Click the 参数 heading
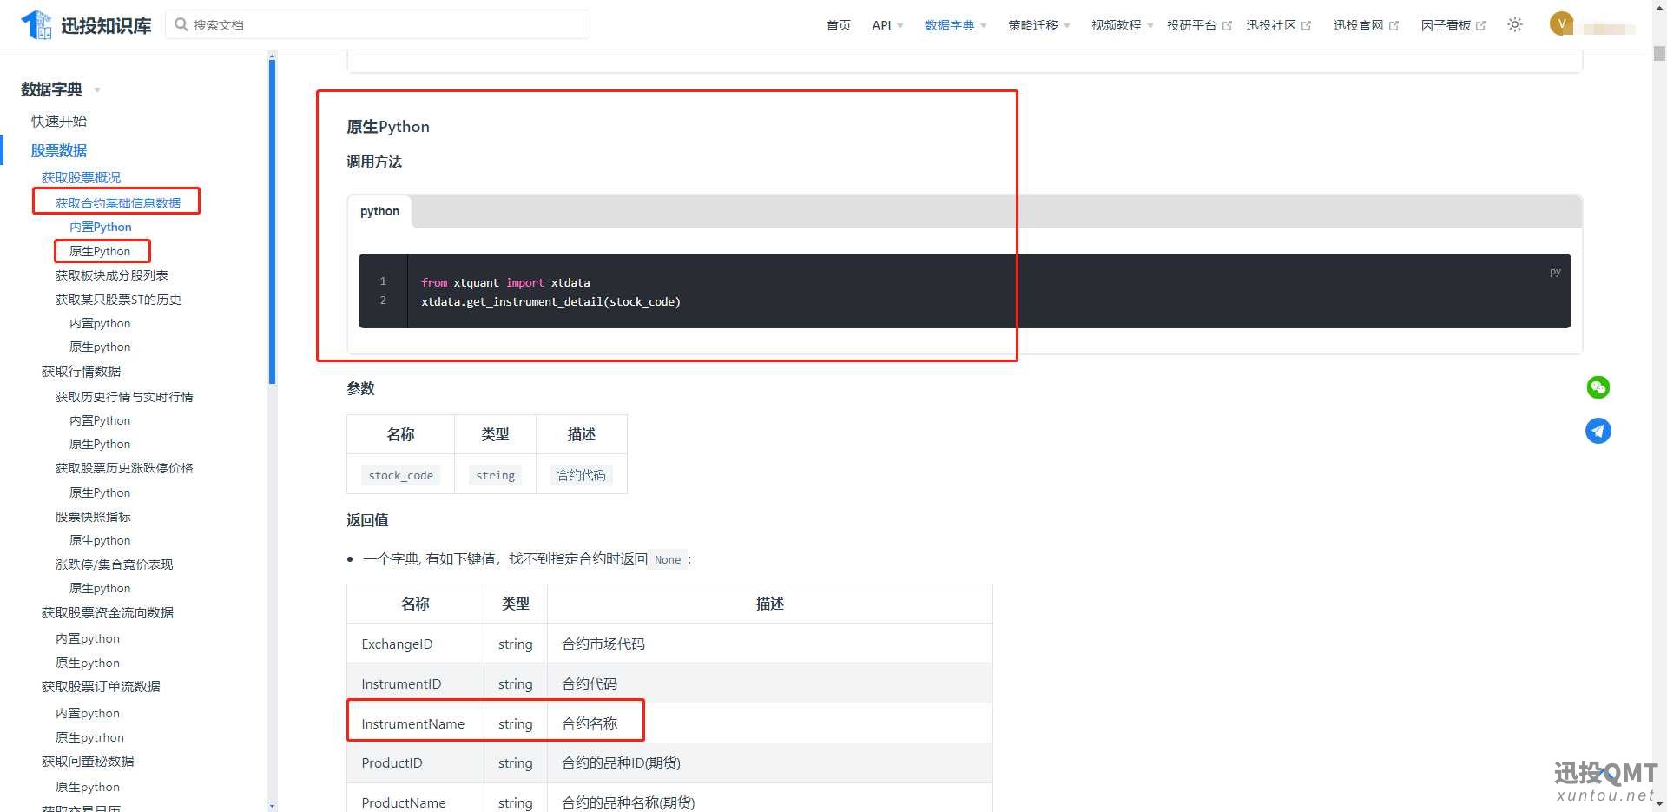This screenshot has width=1667, height=812. (360, 388)
